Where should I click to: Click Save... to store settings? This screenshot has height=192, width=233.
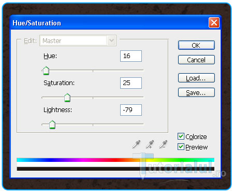point(196,92)
